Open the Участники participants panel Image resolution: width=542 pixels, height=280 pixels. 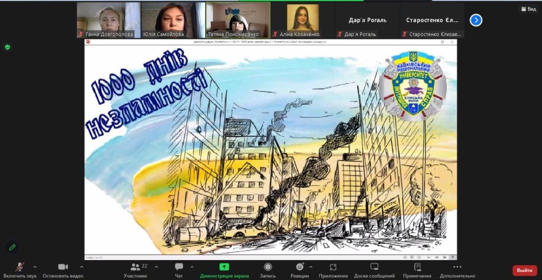135,270
